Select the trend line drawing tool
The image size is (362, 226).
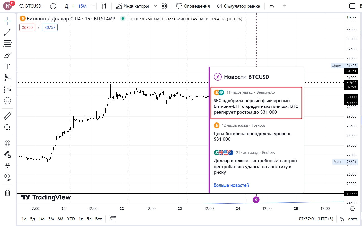pos(7,32)
